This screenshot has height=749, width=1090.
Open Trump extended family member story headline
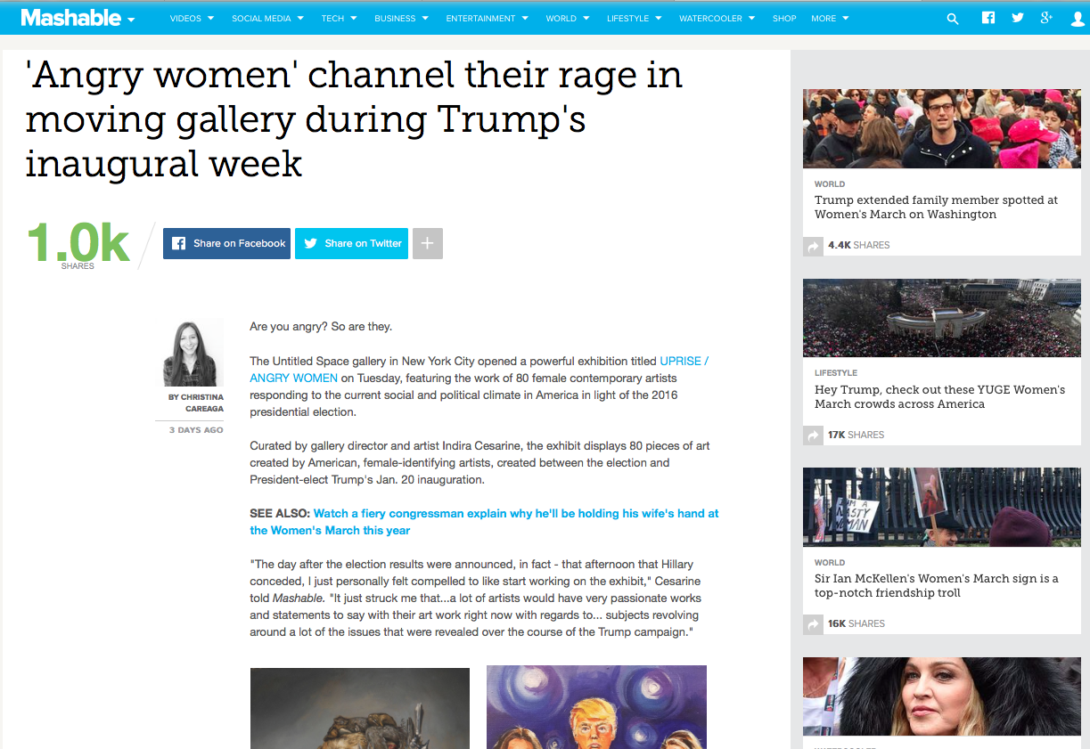[936, 207]
